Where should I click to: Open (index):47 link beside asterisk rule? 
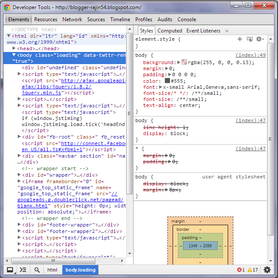click(251, 149)
